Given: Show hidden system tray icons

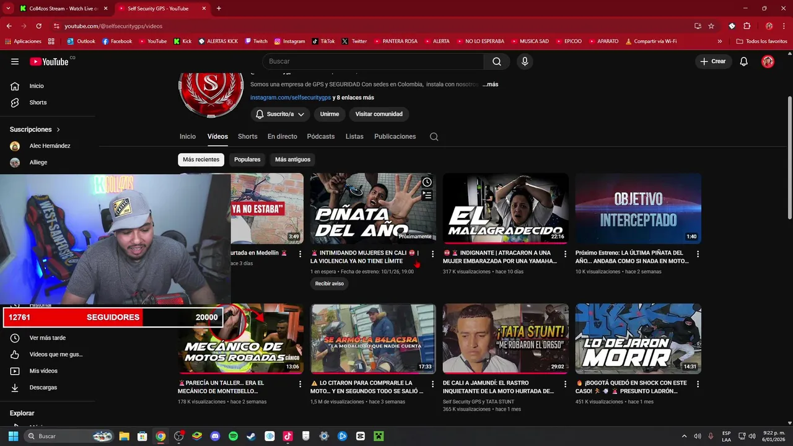Looking at the screenshot, I should (x=684, y=436).
